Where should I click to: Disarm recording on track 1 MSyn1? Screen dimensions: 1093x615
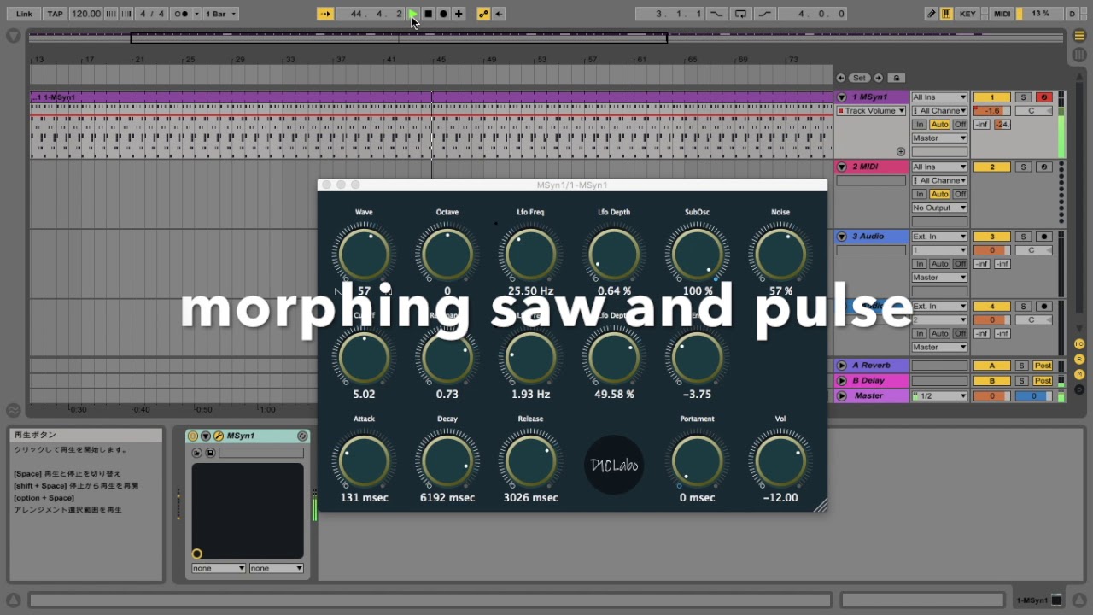[1043, 97]
